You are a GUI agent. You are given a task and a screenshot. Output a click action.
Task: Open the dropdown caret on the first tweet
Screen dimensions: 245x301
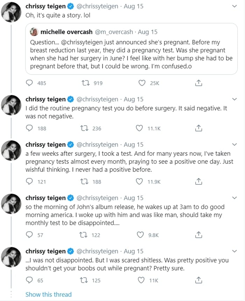pyautogui.click(x=235, y=7)
